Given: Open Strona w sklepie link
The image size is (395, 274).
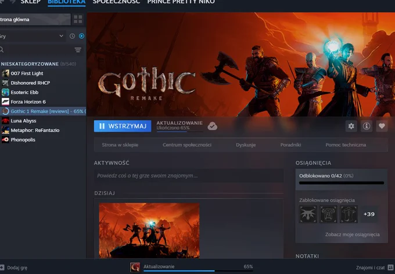Looking at the screenshot, I should click(x=120, y=145).
